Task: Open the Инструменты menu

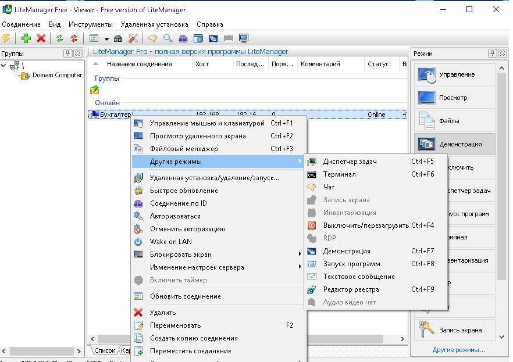Action: pyautogui.click(x=90, y=24)
